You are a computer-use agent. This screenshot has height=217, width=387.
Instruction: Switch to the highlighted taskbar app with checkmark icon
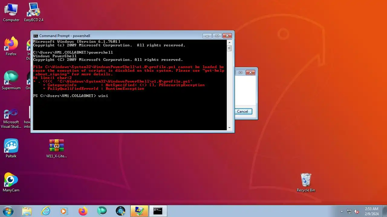point(139,211)
